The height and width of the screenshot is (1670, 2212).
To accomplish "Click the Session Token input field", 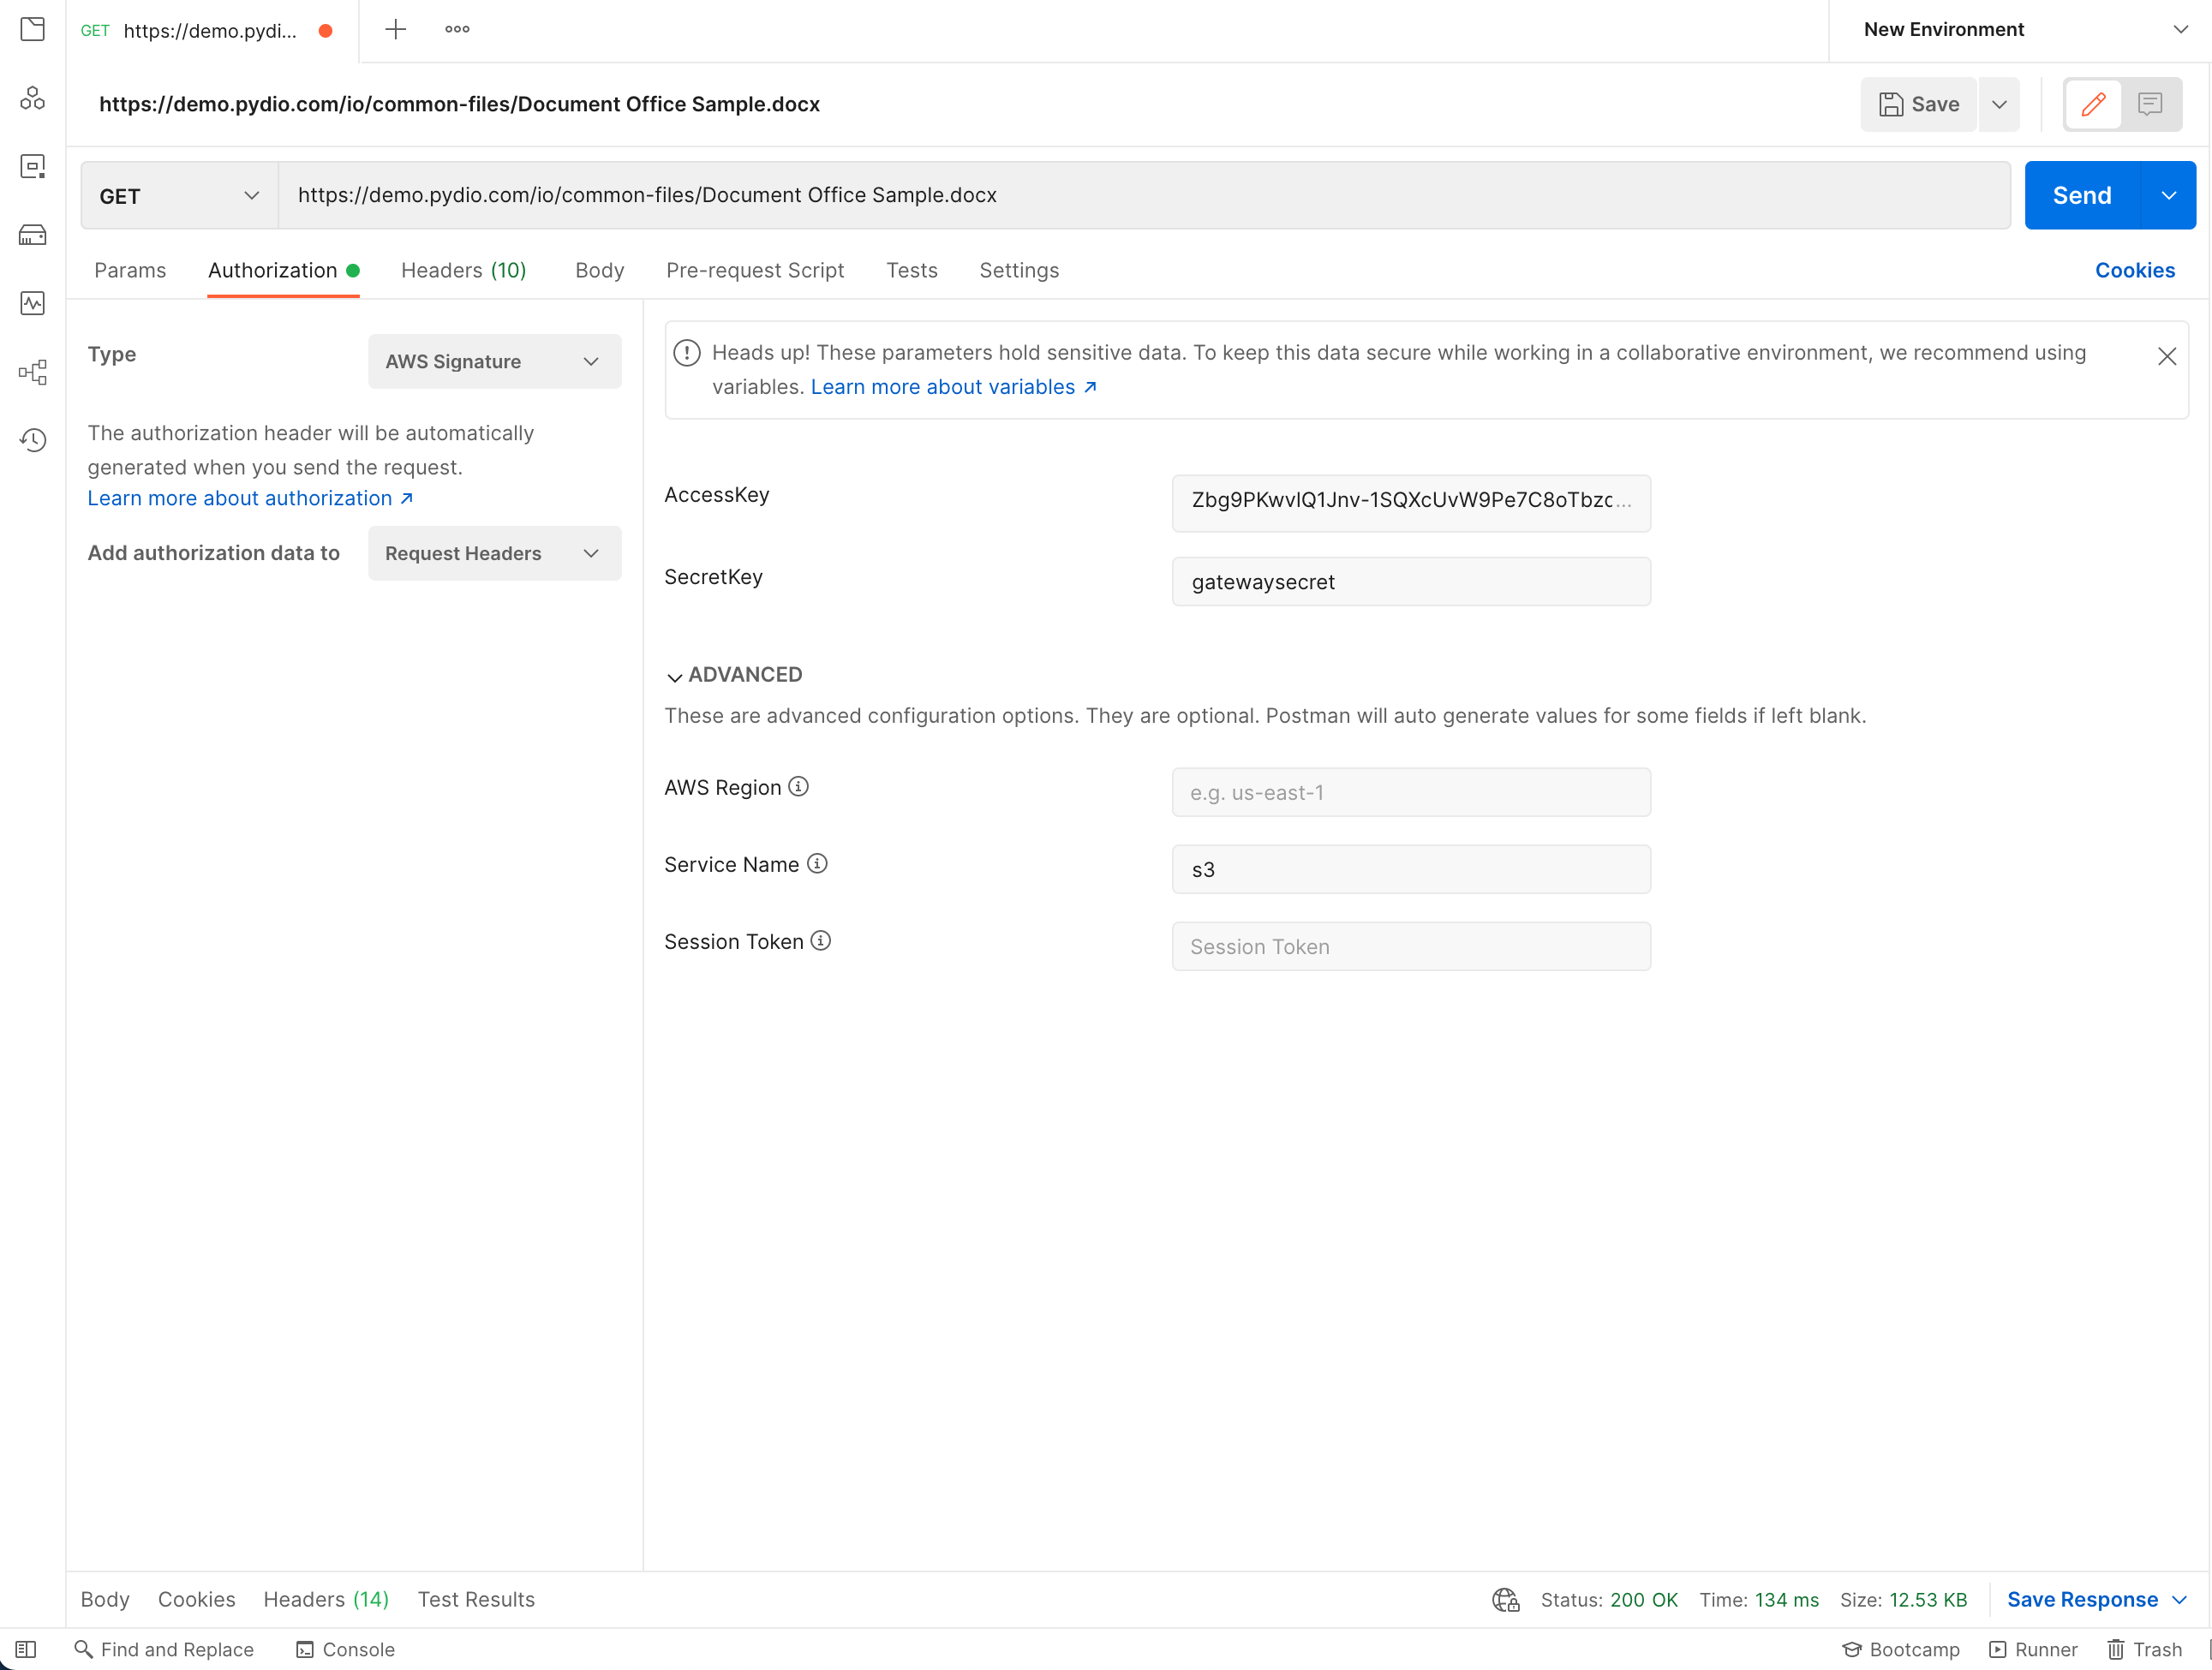I will coord(1411,946).
